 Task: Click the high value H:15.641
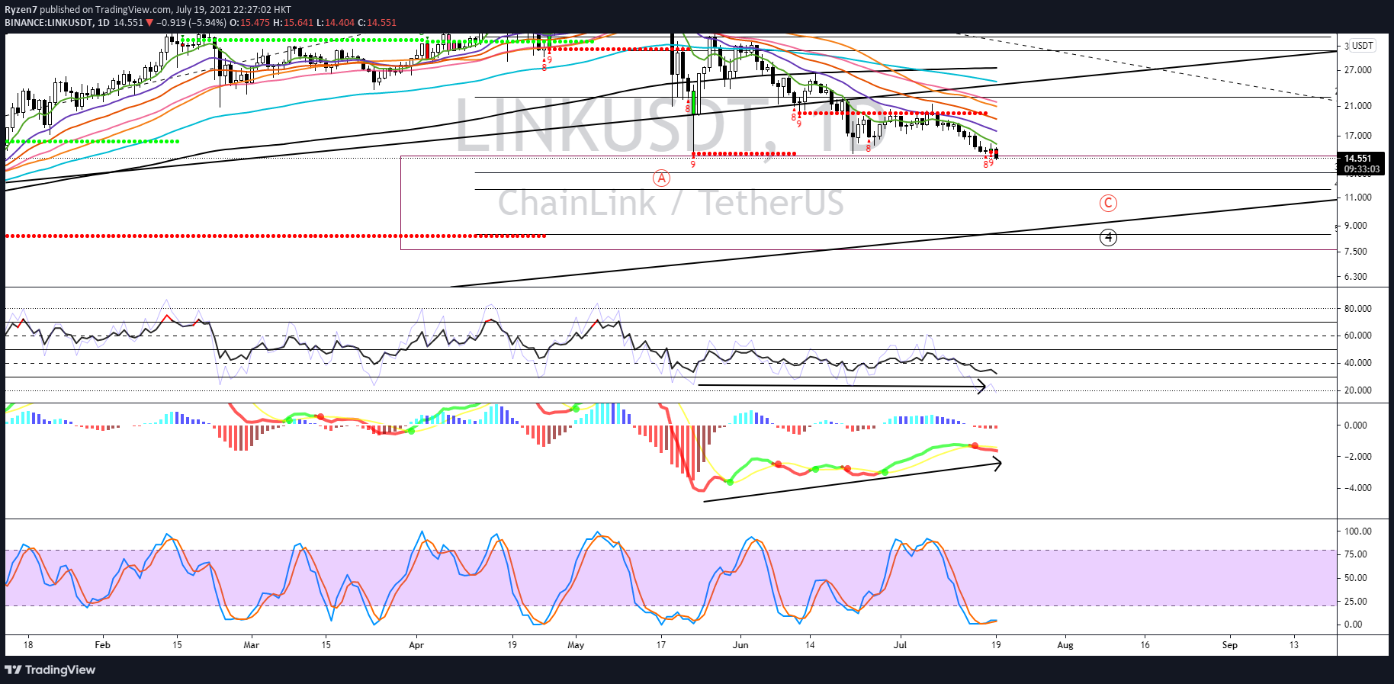293,23
